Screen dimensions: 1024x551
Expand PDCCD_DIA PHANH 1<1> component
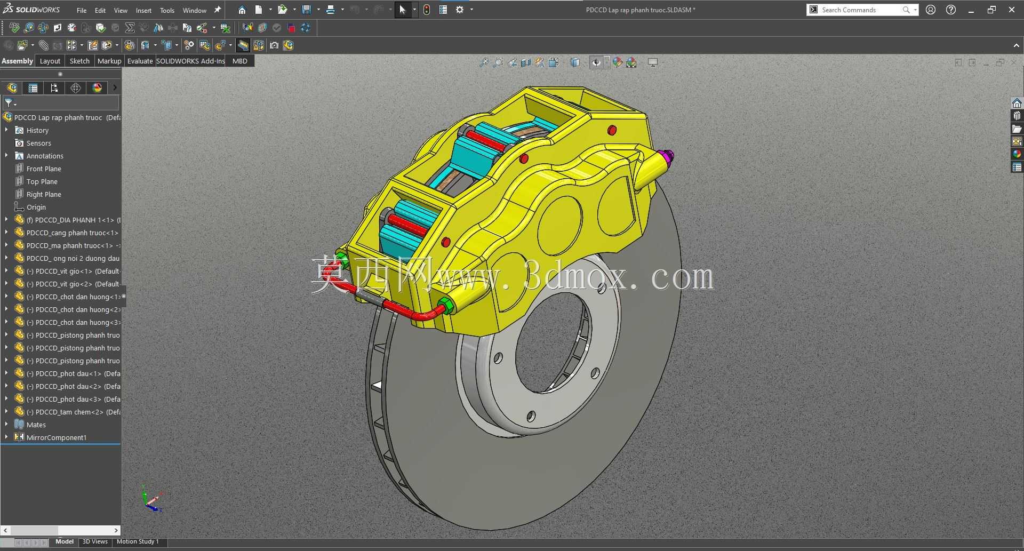click(6, 219)
